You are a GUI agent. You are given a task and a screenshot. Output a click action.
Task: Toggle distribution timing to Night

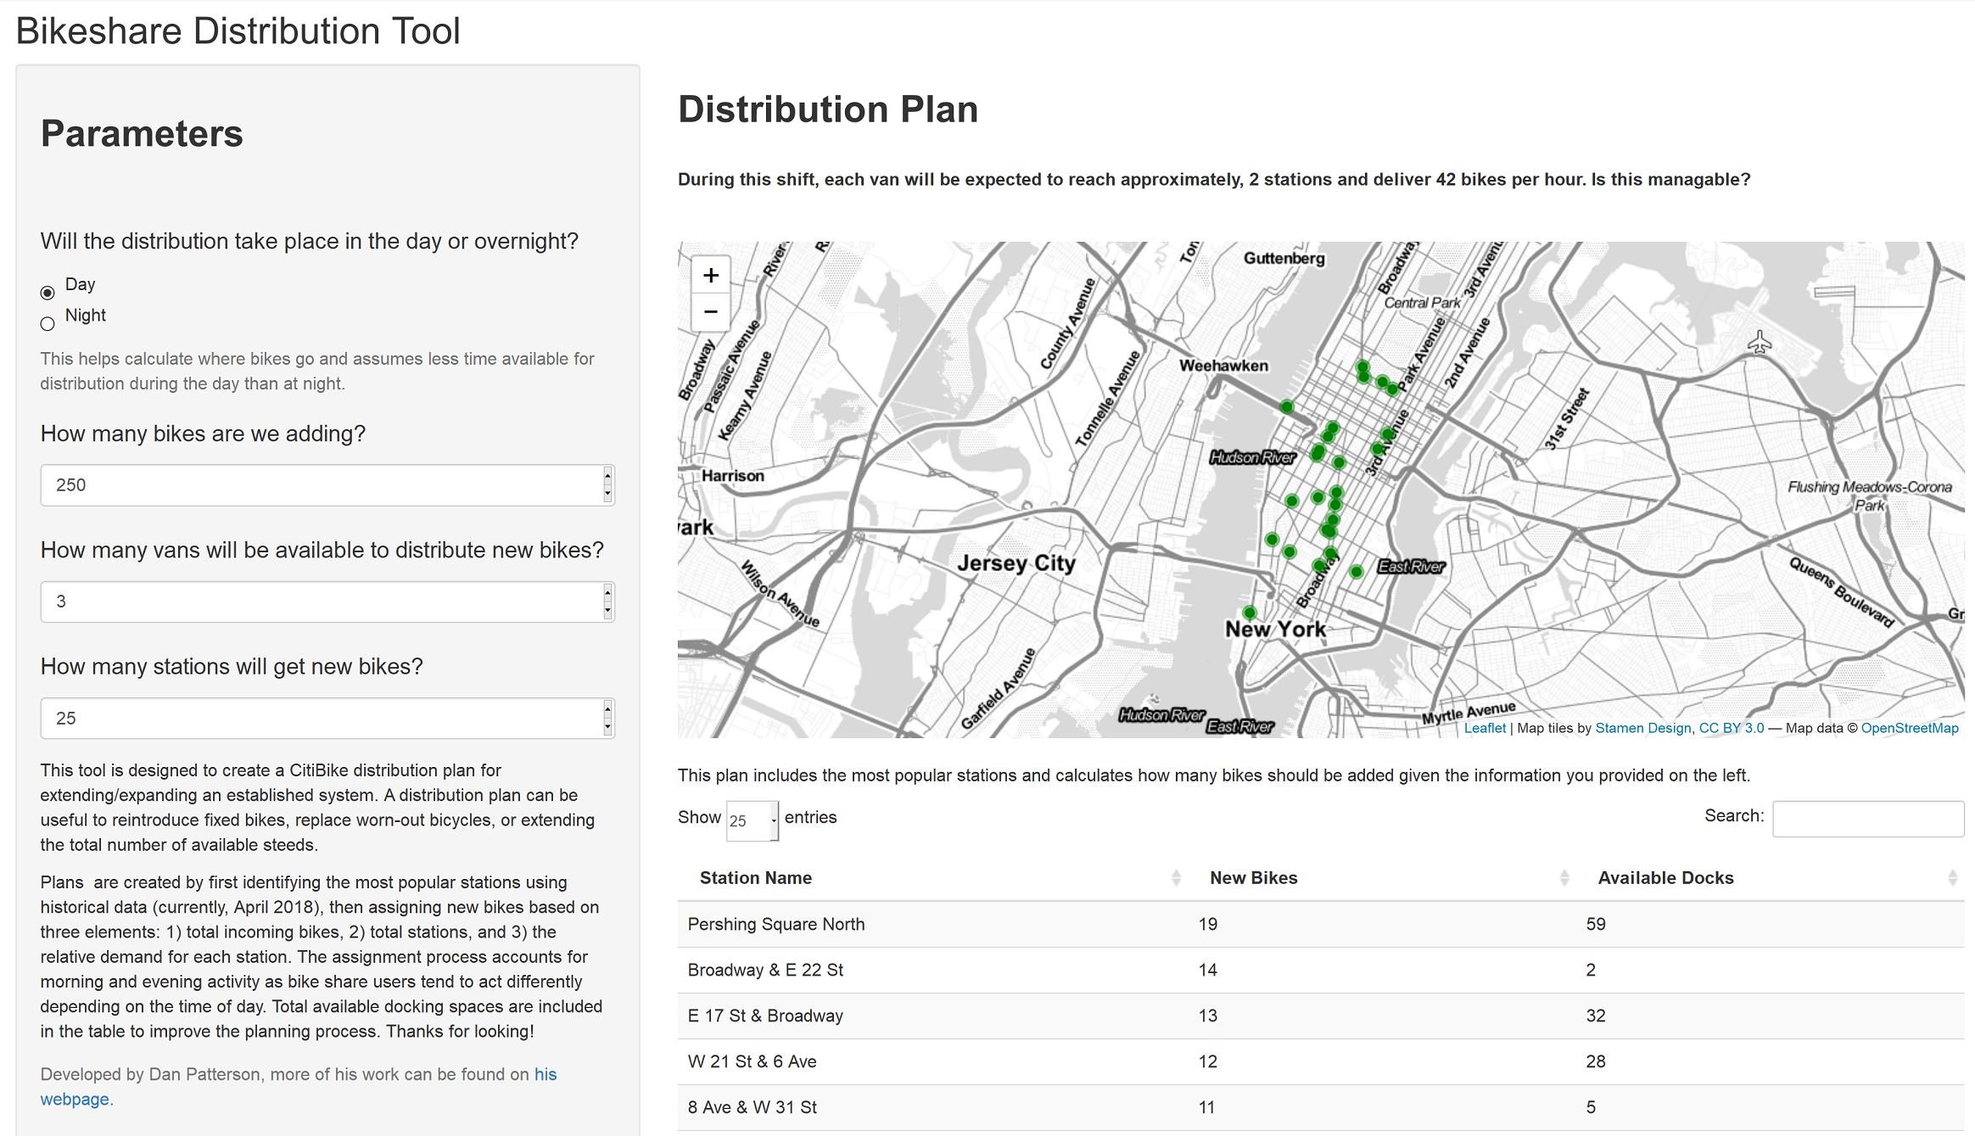[x=47, y=323]
